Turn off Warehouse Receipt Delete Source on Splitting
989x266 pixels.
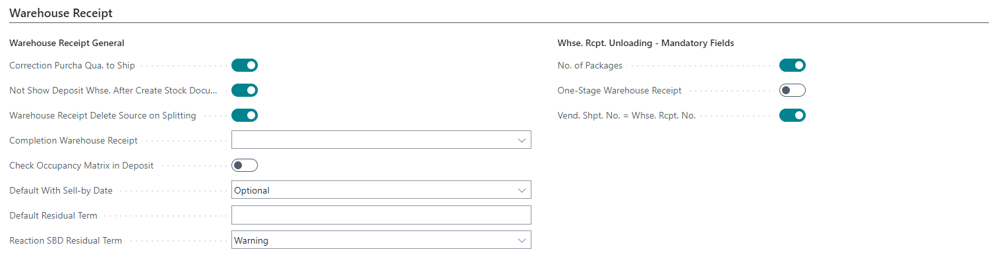click(x=244, y=115)
